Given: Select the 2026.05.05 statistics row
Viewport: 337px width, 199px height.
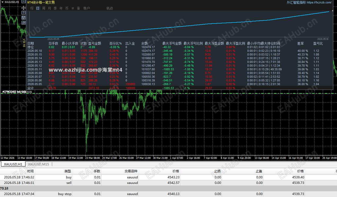Looking at the screenshot, I should point(179,84).
